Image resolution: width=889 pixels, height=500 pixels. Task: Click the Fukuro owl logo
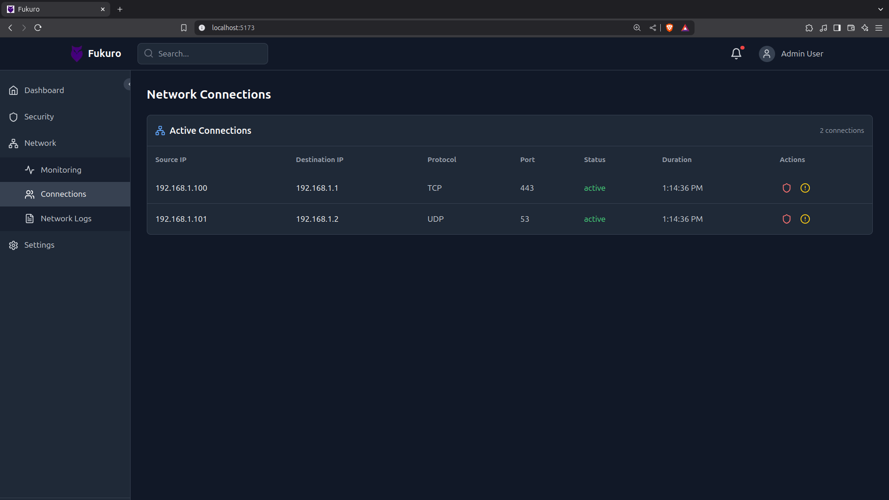tap(77, 54)
